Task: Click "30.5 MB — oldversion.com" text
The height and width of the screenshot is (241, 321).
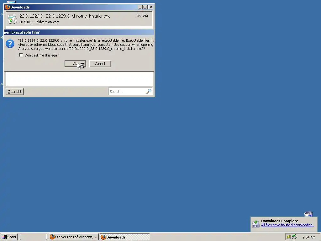Action: tap(39, 22)
